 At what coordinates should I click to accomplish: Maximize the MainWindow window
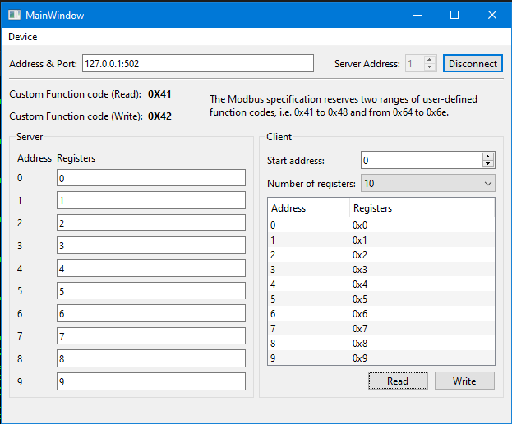point(454,15)
